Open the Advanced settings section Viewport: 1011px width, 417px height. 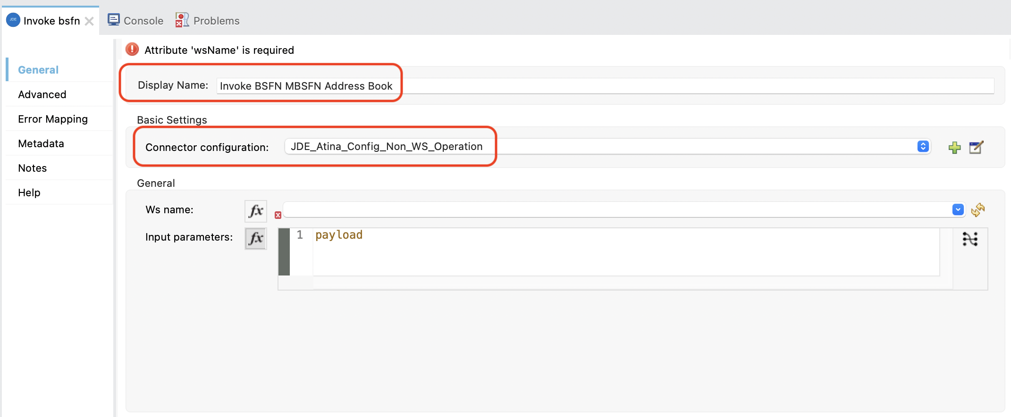(42, 94)
